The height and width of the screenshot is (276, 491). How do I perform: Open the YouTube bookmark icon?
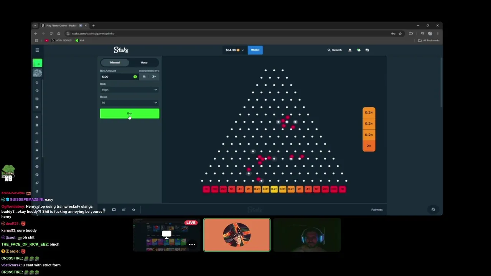pos(47,40)
